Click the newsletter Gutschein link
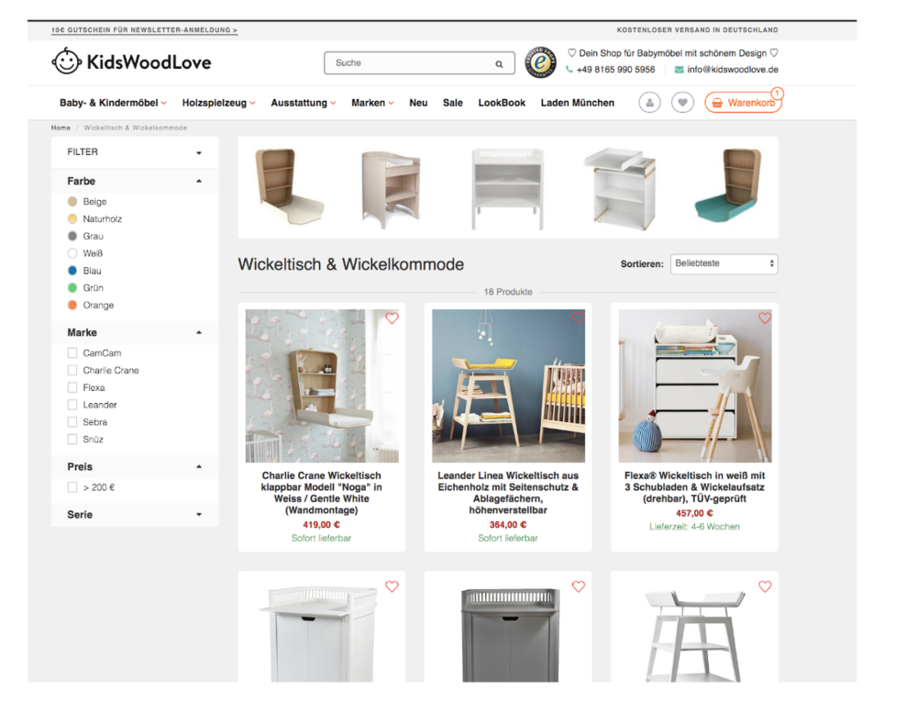 [x=145, y=30]
